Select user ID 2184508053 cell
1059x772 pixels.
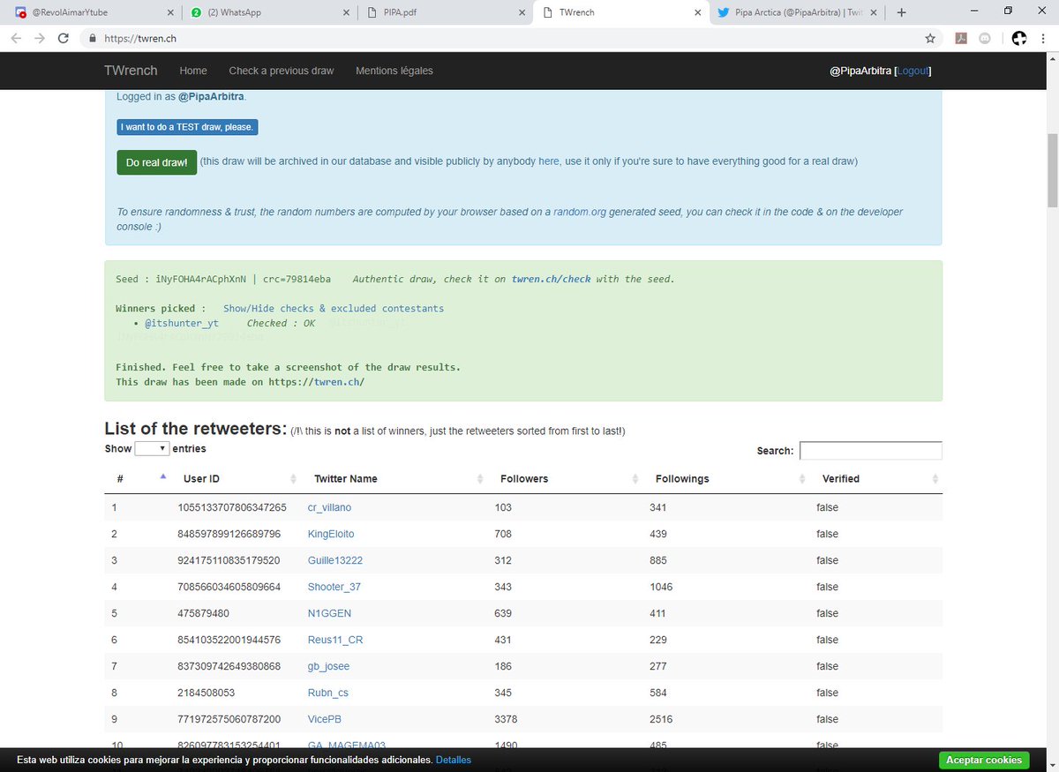tap(207, 693)
